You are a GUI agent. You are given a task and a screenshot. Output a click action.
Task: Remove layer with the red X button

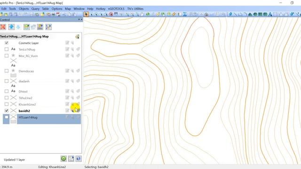point(3,27)
